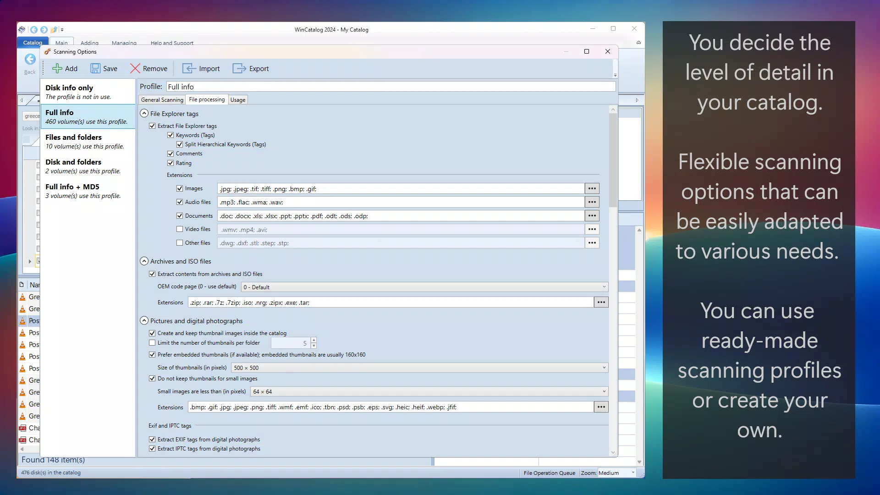880x495 pixels.
Task: Open the Small images size dropdown
Action: click(x=429, y=391)
